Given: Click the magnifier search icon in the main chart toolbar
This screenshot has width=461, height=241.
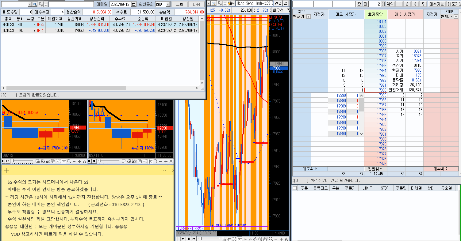Looking at the screenshot, I should [x=213, y=3].
